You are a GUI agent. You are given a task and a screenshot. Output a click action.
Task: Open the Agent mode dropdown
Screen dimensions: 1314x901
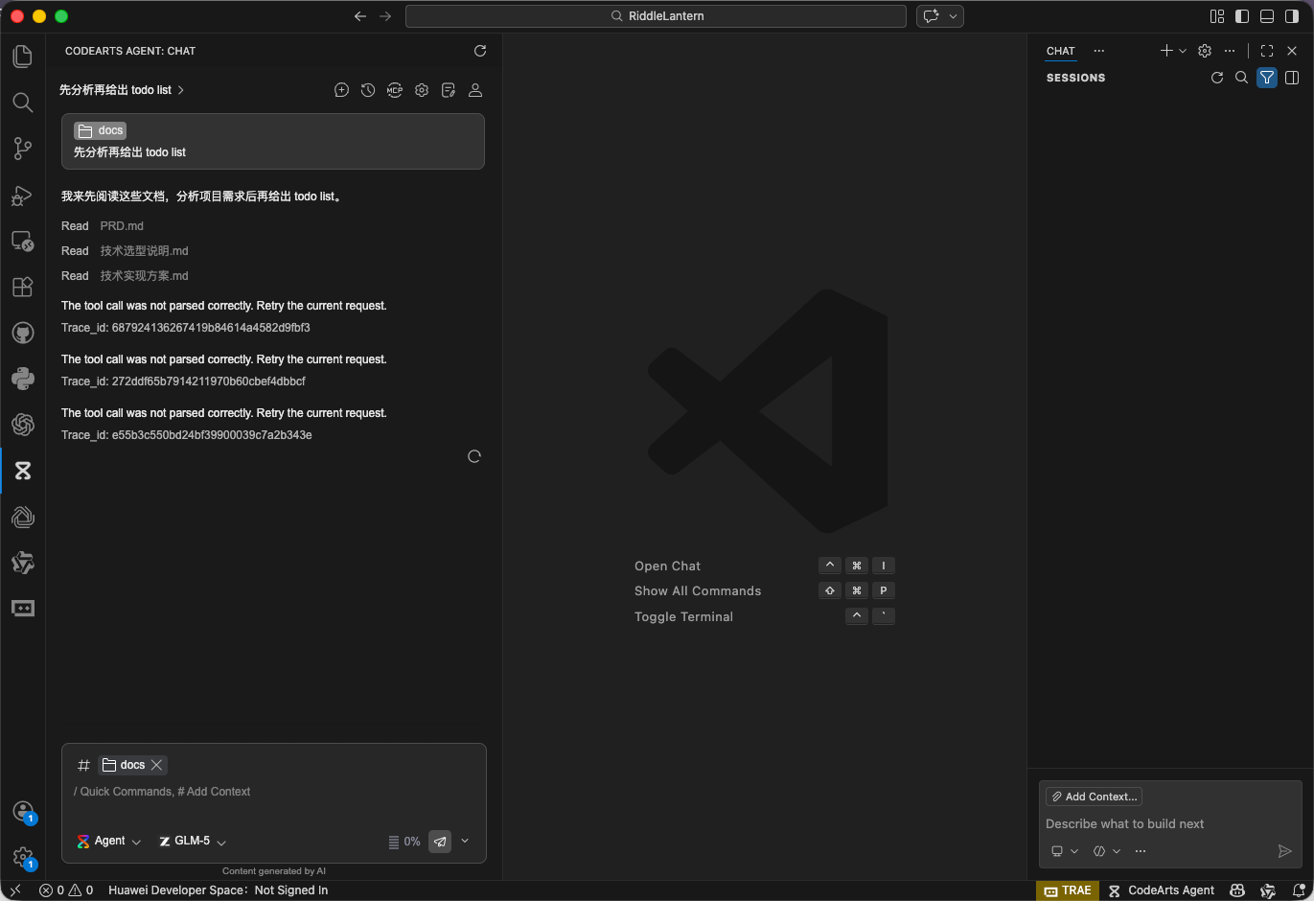[109, 842]
